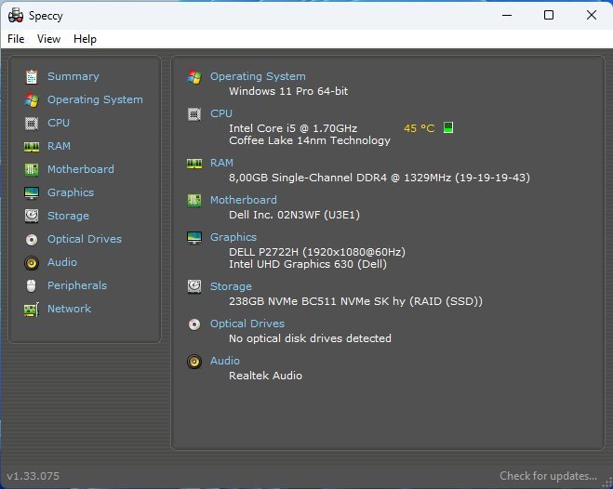Screen dimensions: 613x489
Task: Click the Motherboard icon in summary panel
Action: click(x=194, y=201)
